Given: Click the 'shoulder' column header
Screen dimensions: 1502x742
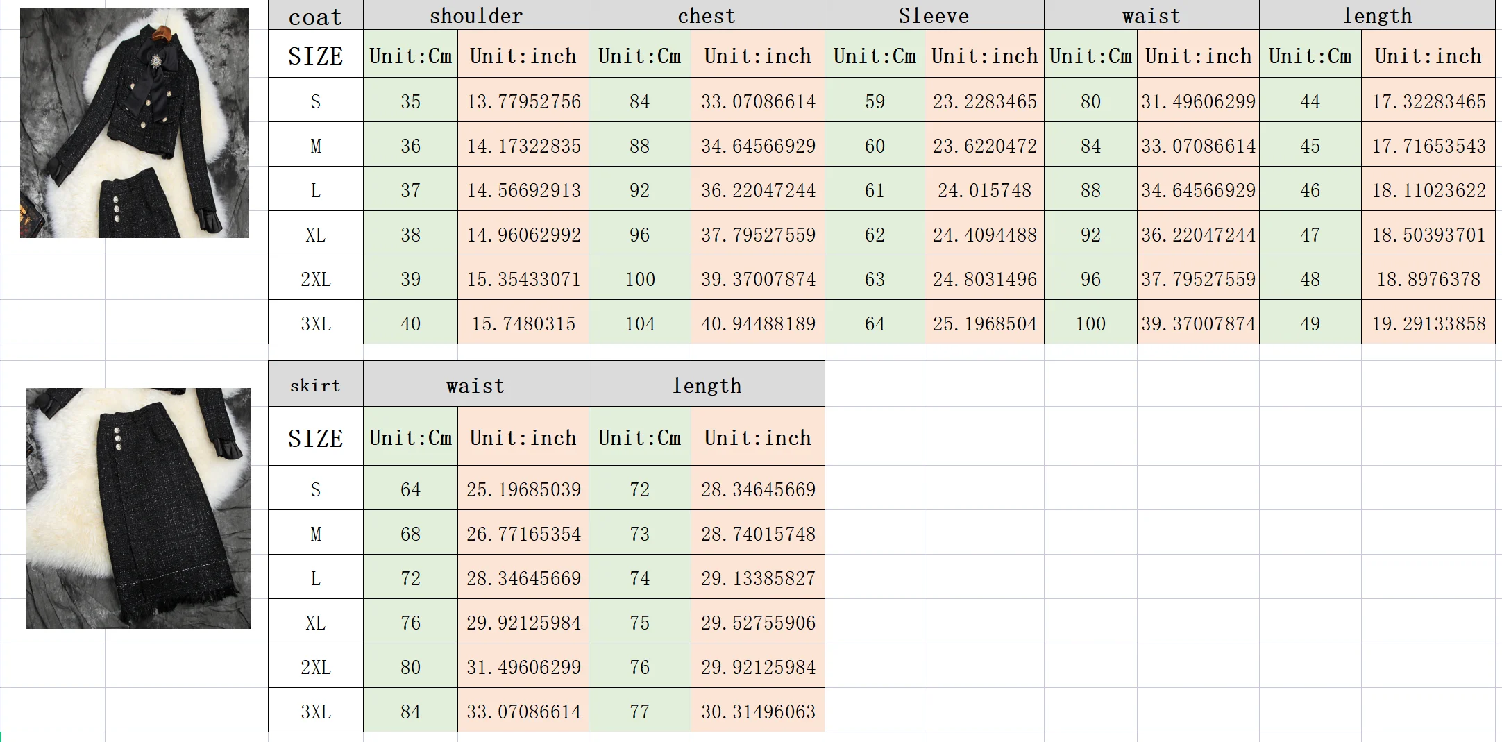Looking at the screenshot, I should pyautogui.click(x=476, y=15).
